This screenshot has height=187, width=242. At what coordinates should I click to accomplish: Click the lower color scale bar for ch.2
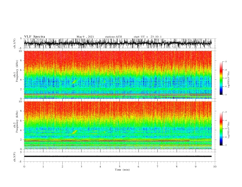[x=221, y=129]
